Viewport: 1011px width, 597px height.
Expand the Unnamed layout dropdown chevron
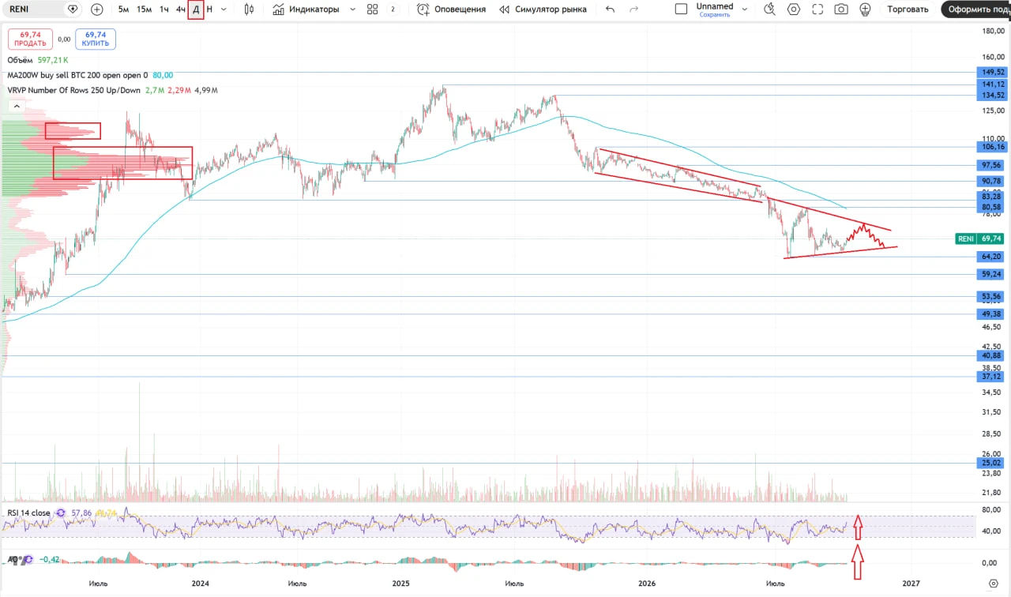click(x=744, y=9)
